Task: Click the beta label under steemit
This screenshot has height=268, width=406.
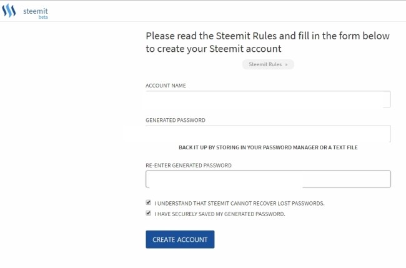Action: click(x=43, y=17)
